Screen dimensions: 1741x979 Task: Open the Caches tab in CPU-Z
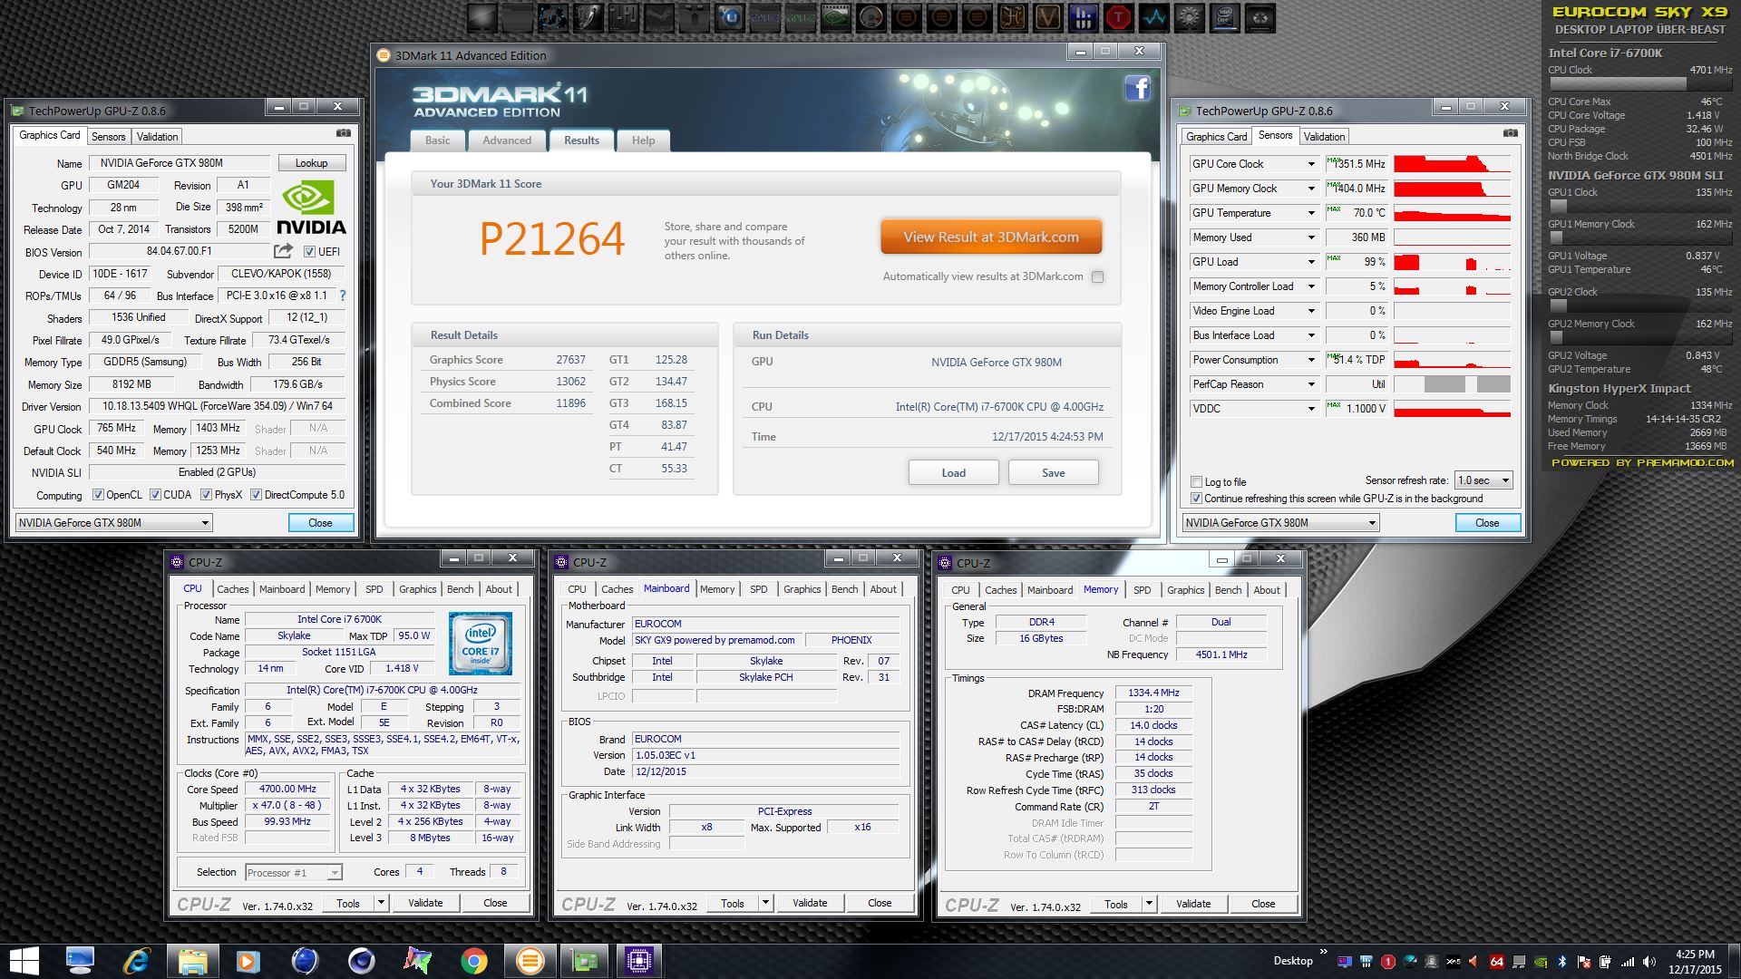tap(233, 589)
